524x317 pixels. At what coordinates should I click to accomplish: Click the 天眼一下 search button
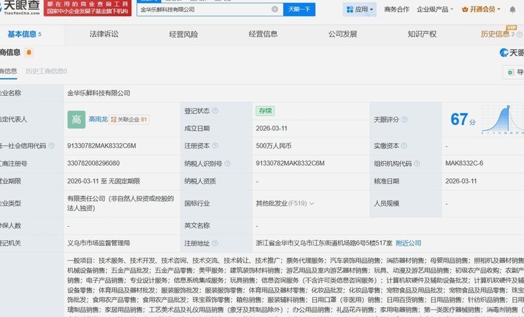coord(299,9)
